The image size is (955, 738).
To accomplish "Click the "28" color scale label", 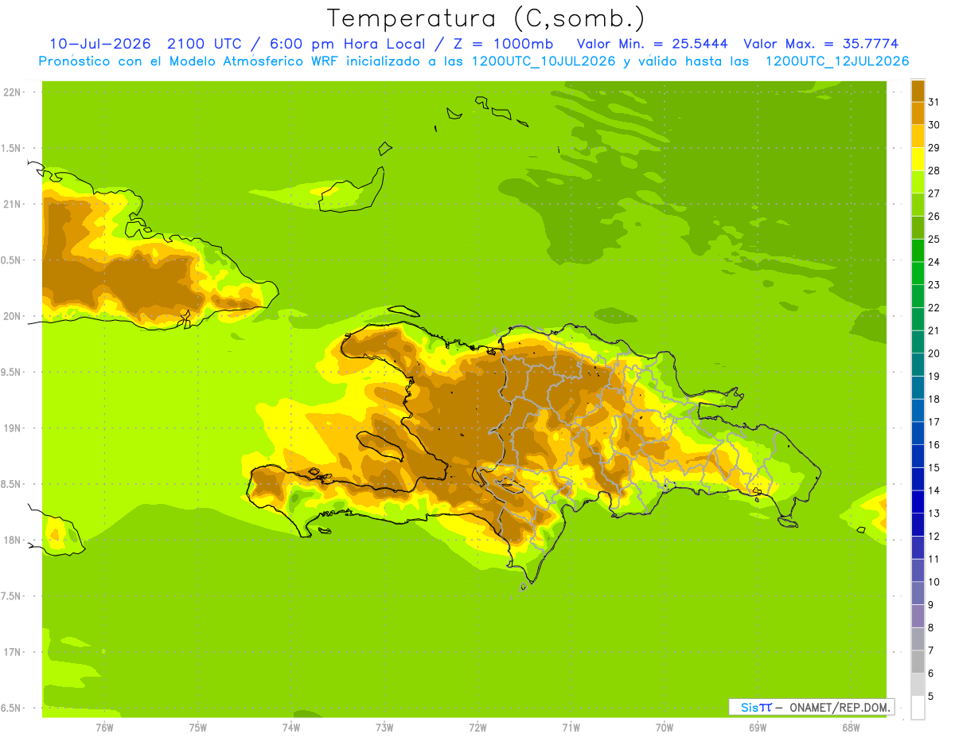I will click(x=934, y=170).
